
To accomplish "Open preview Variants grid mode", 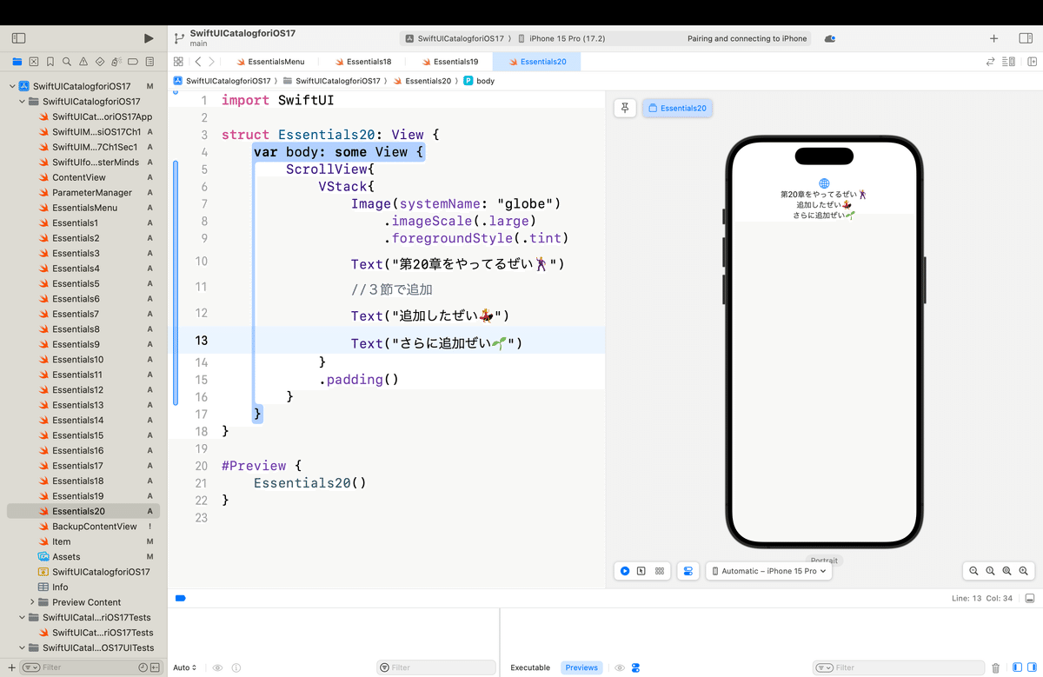I will 660,571.
